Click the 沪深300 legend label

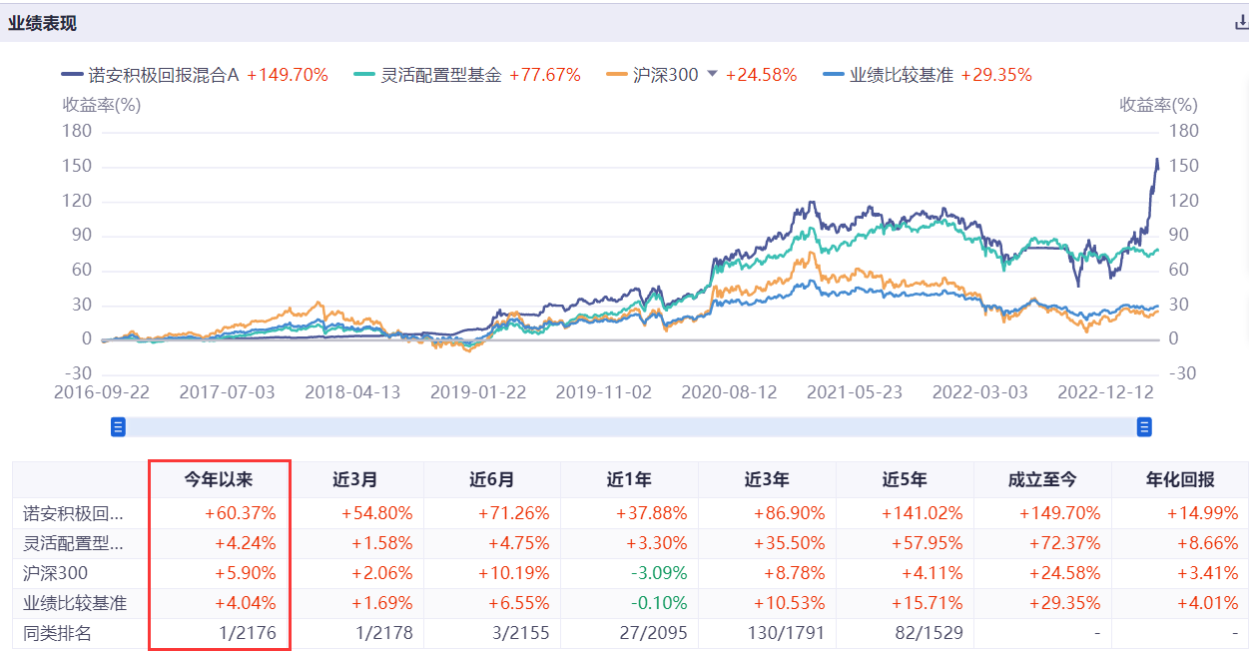pyautogui.click(x=666, y=75)
